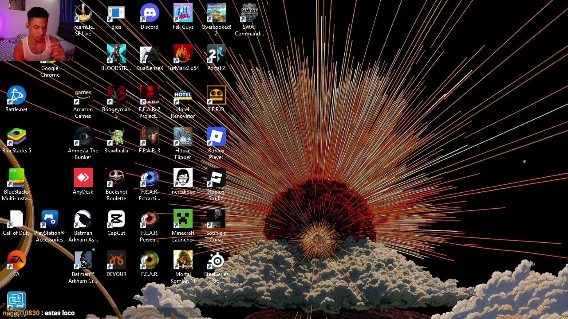Open the Overcooked! 2 icon

tap(216, 20)
